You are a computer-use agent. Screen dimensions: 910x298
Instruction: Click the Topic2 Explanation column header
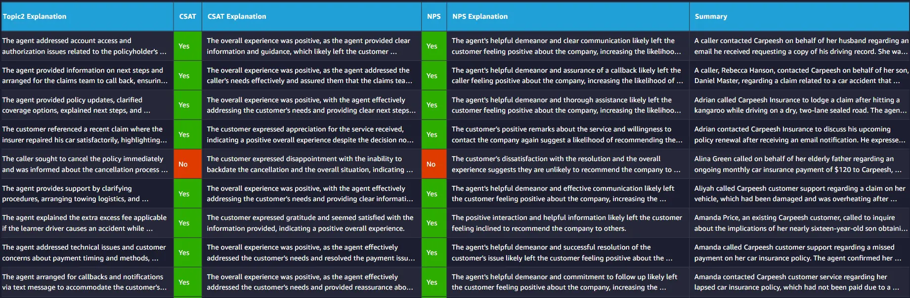point(87,16)
